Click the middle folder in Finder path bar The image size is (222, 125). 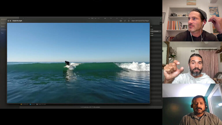(32, 104)
